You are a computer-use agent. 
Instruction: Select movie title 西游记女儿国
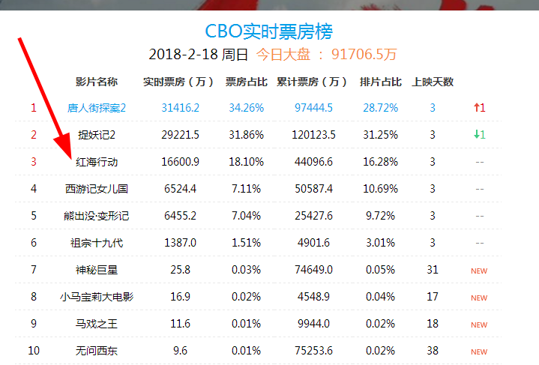(x=97, y=189)
